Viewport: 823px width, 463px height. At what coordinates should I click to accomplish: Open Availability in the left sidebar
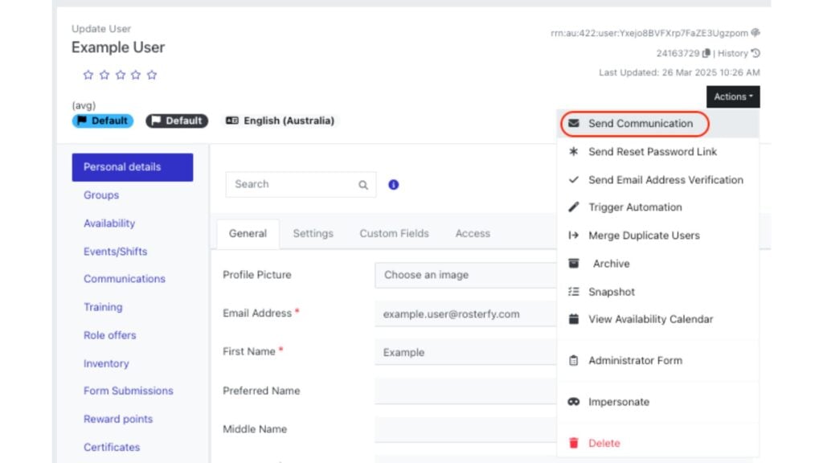point(109,223)
